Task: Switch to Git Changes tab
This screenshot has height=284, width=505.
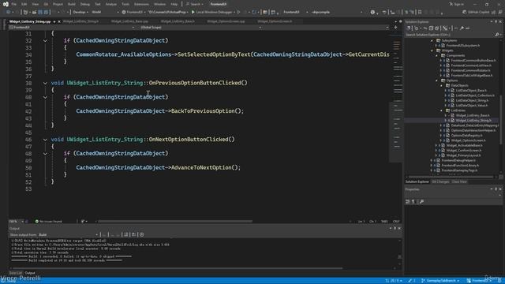Action: [x=440, y=182]
